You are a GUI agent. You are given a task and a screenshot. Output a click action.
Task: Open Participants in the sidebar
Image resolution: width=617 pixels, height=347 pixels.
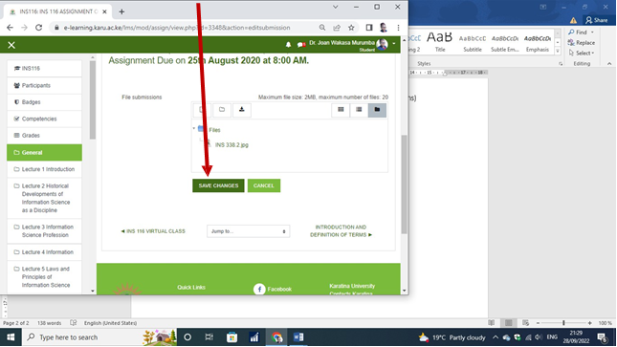click(44, 85)
